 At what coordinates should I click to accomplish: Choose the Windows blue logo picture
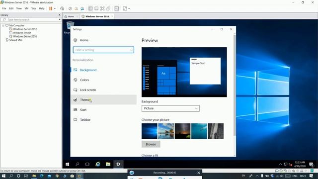[x=150, y=131]
